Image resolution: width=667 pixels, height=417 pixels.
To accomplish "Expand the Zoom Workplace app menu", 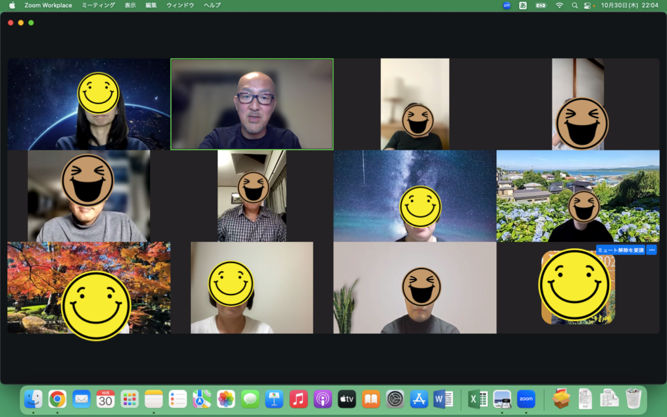I will [48, 5].
